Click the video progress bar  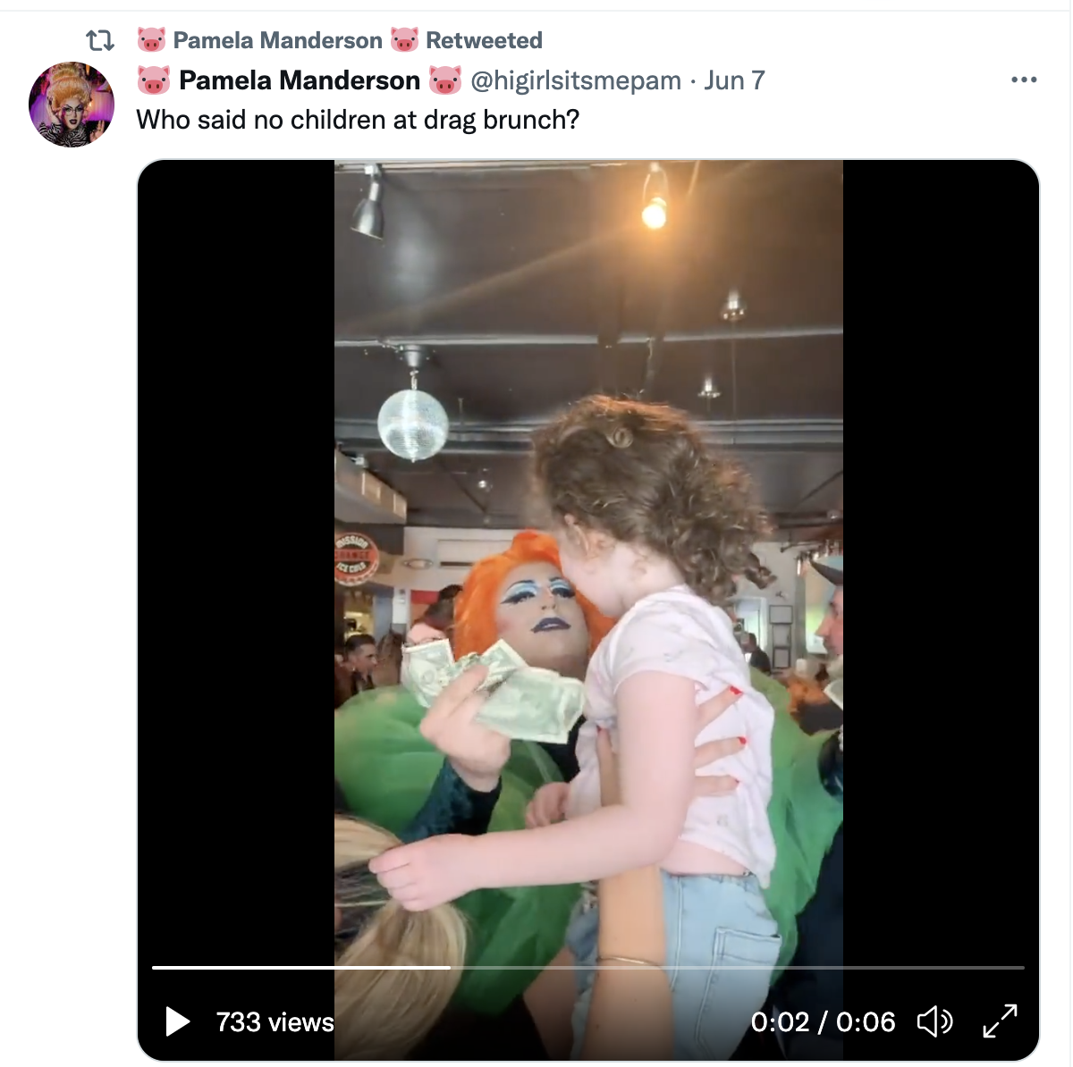point(587,967)
